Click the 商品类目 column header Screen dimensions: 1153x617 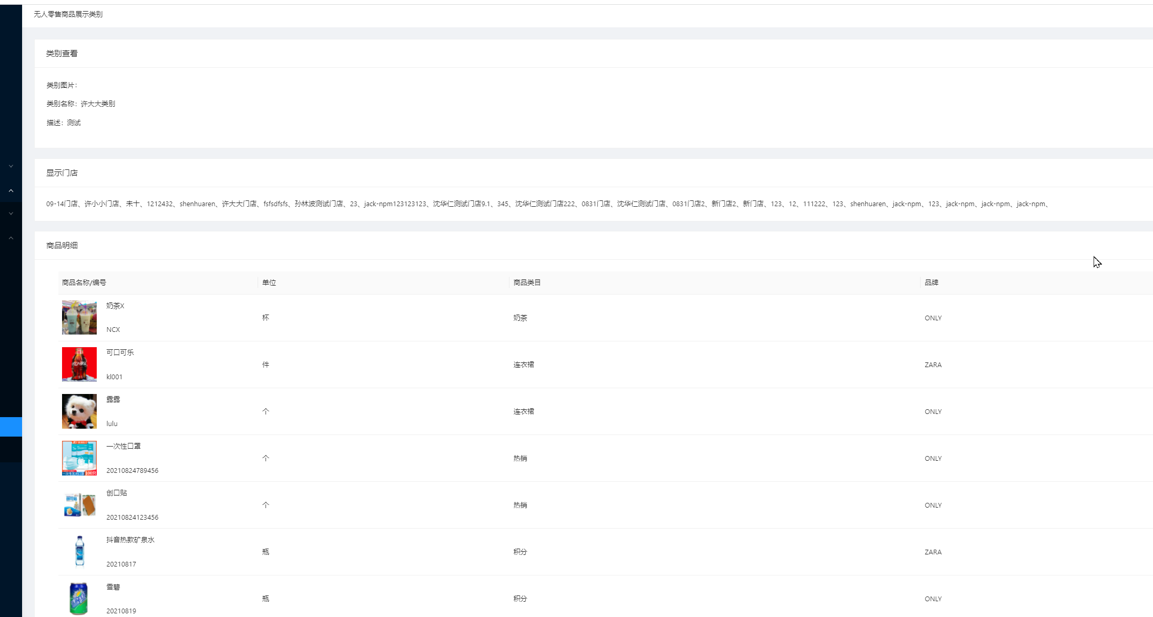(527, 282)
